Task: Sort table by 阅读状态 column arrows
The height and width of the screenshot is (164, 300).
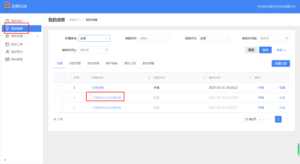Action: 204,78
